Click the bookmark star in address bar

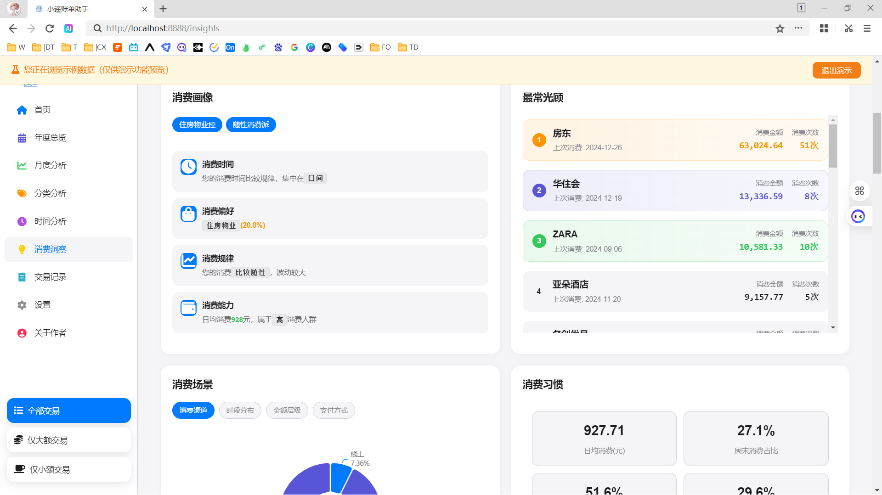click(x=780, y=28)
